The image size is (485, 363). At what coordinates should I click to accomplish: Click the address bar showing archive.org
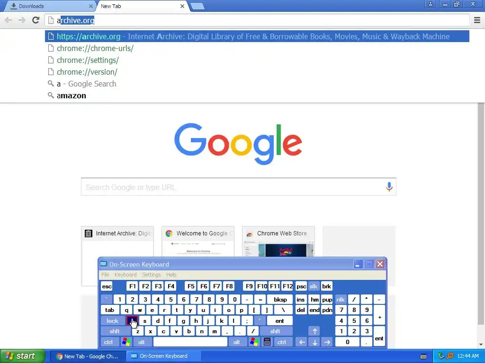[257, 20]
